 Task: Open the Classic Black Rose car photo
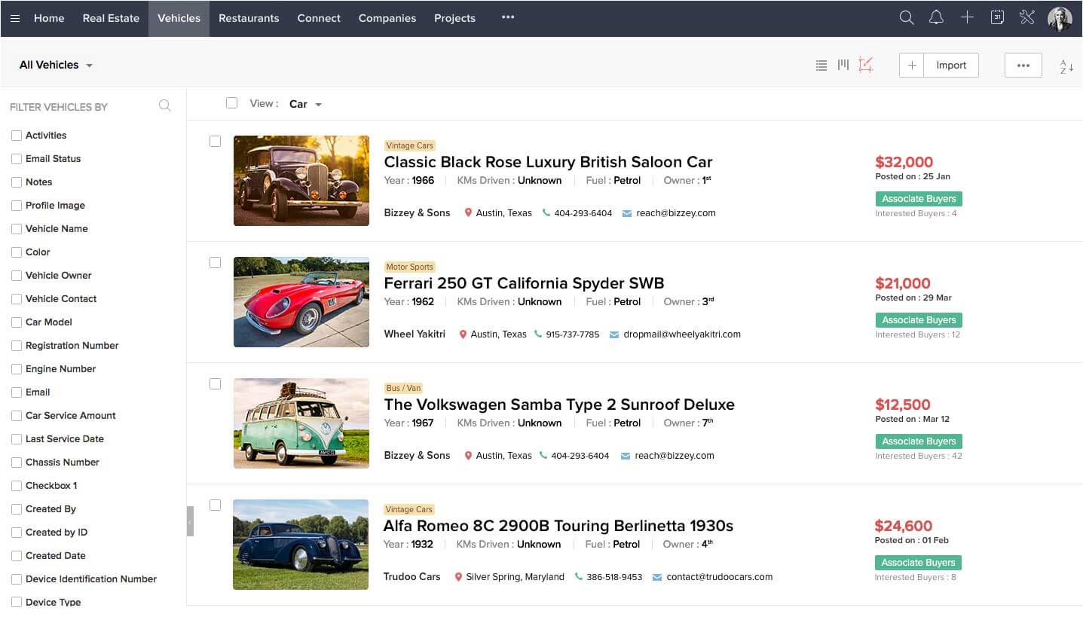click(301, 181)
